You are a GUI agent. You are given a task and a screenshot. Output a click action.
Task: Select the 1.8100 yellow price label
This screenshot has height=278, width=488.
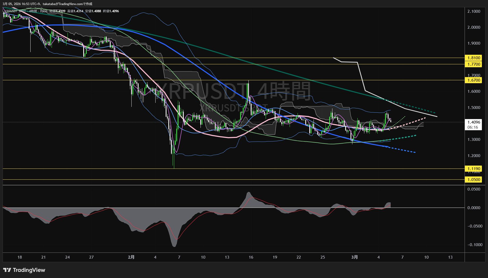point(474,58)
